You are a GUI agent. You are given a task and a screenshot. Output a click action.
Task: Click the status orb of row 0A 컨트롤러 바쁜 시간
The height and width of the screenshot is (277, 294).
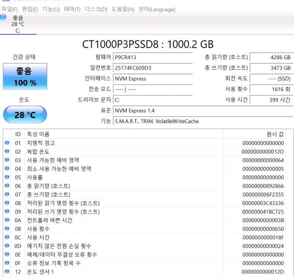[x=7, y=220]
